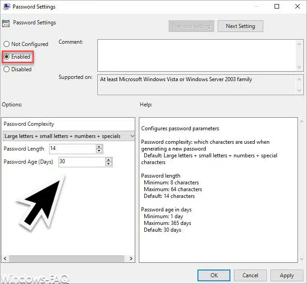Open the Password Complexity dropdown
The image size is (307, 284).
click(x=69, y=136)
